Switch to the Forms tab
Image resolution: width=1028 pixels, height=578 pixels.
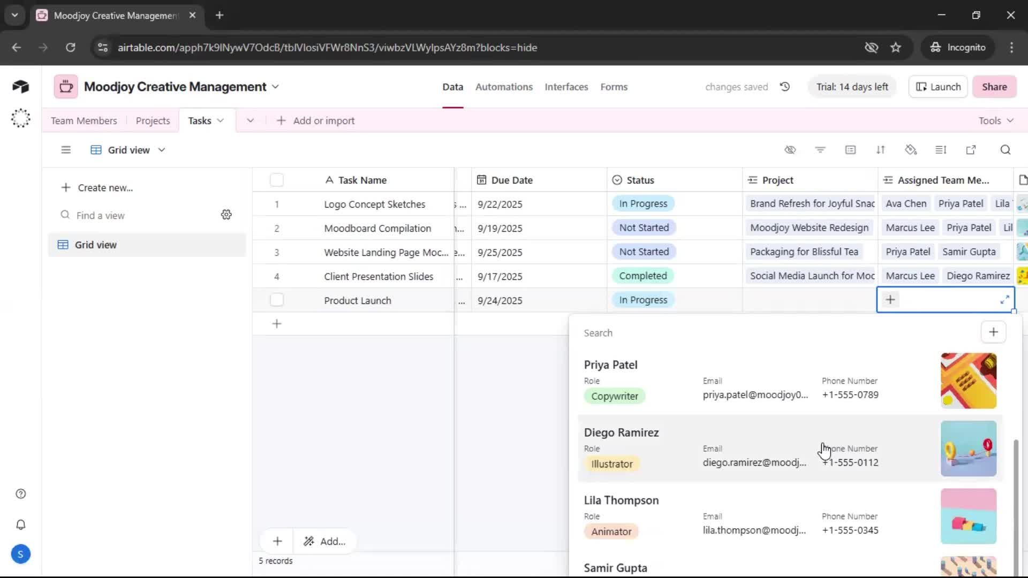click(x=614, y=87)
